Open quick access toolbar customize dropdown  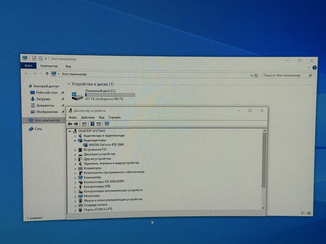point(46,59)
